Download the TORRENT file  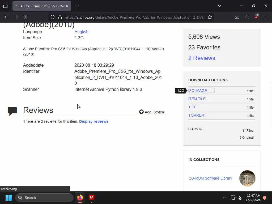point(197,115)
